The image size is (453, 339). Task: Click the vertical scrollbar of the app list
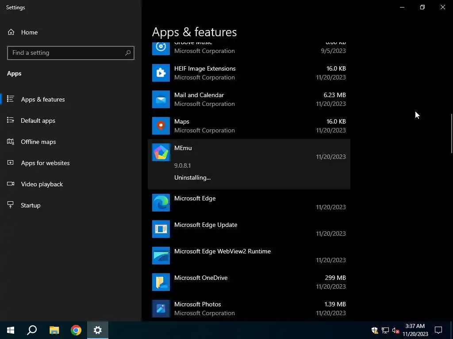451,133
